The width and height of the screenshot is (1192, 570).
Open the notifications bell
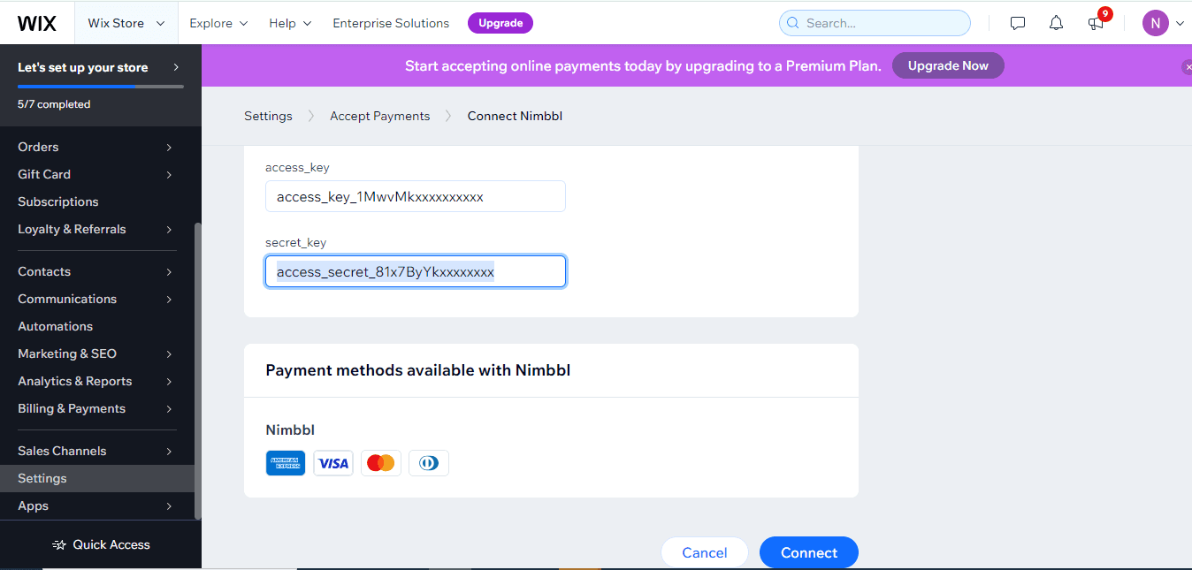(1056, 24)
